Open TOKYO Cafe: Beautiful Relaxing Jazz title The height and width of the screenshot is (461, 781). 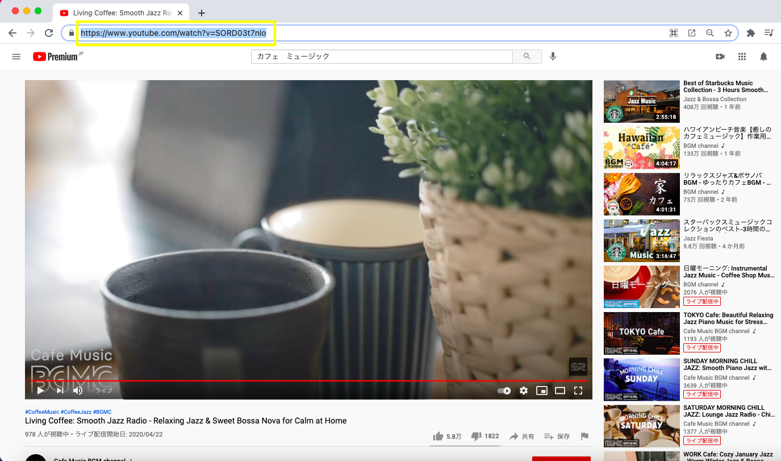tap(728, 318)
